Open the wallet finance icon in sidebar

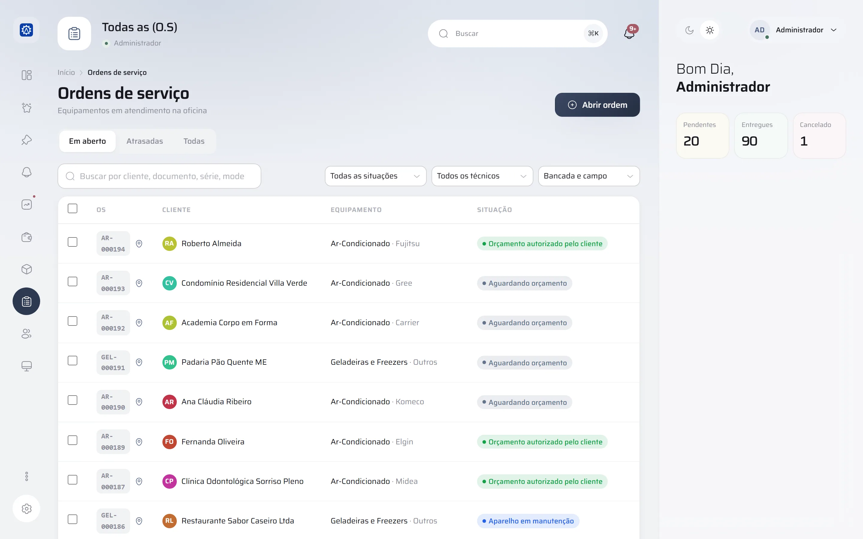pyautogui.click(x=26, y=237)
